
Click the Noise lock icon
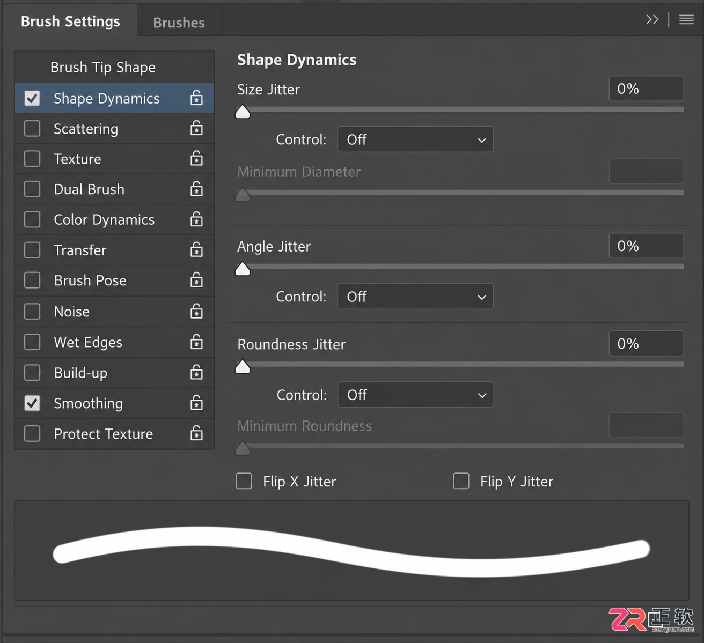click(196, 311)
